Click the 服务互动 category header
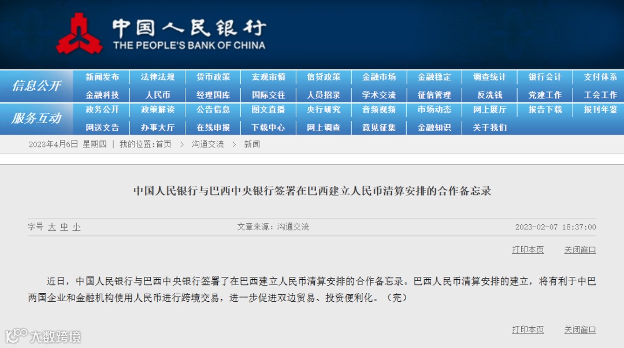 point(36,119)
